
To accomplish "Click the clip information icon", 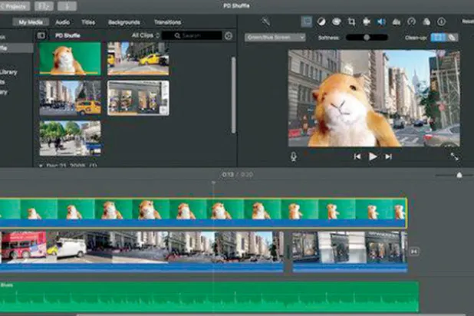I will pyautogui.click(x=441, y=21).
